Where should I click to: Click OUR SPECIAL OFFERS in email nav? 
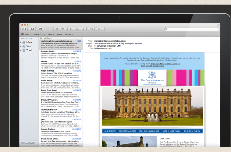pos(127,131)
